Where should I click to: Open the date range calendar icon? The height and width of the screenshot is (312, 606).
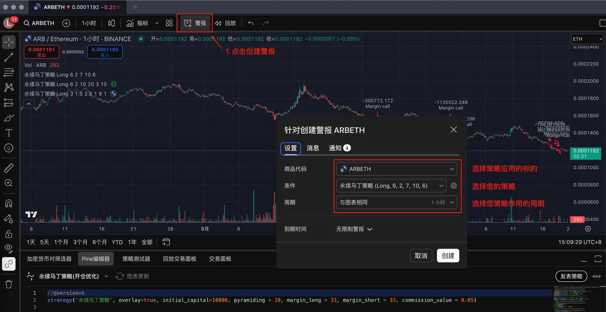[166, 242]
